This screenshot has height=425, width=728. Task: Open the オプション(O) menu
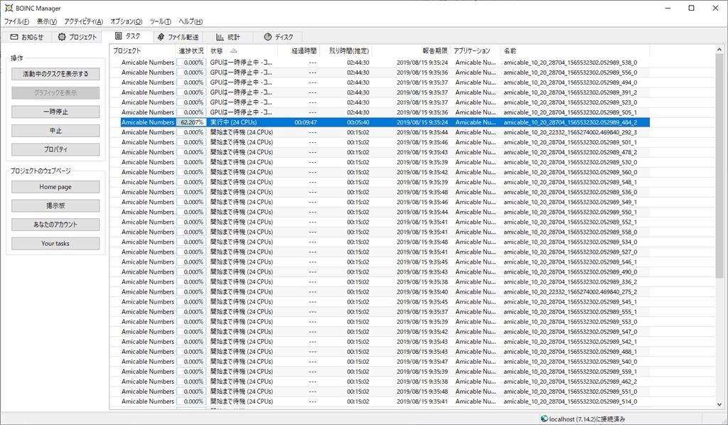click(x=127, y=21)
